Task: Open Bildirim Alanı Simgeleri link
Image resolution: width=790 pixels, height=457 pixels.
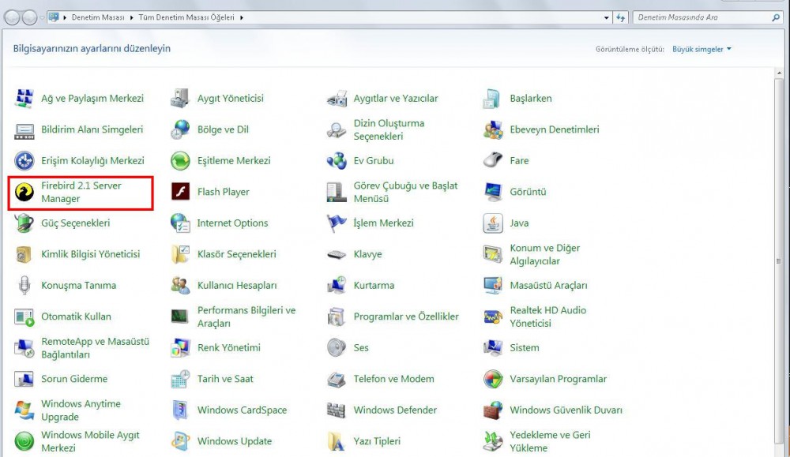Action: click(92, 129)
